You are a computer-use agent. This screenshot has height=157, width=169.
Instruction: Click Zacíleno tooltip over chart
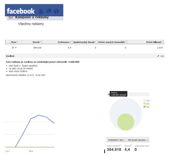118,94
